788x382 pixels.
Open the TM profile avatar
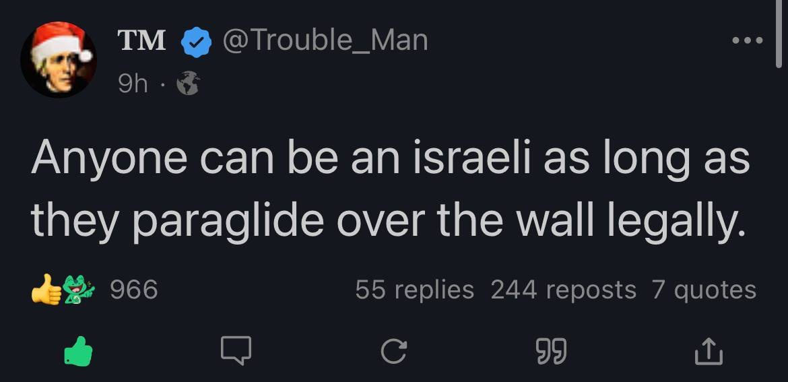point(58,59)
